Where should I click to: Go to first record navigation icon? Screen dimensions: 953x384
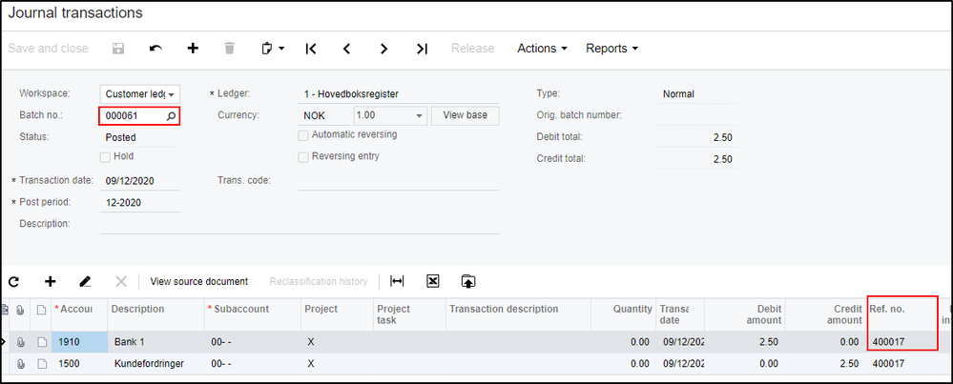point(311,49)
